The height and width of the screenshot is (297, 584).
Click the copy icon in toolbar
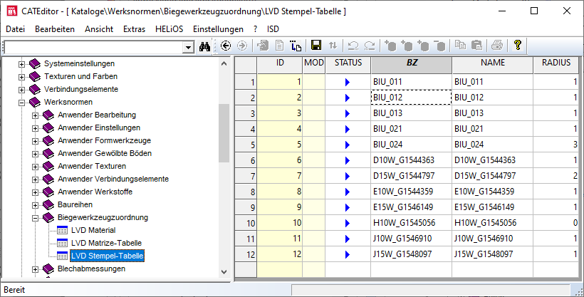coord(461,46)
